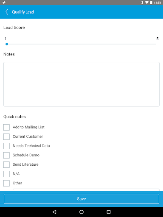
Task: Click the Lead Score slider handle
Action: pyautogui.click(x=7, y=44)
